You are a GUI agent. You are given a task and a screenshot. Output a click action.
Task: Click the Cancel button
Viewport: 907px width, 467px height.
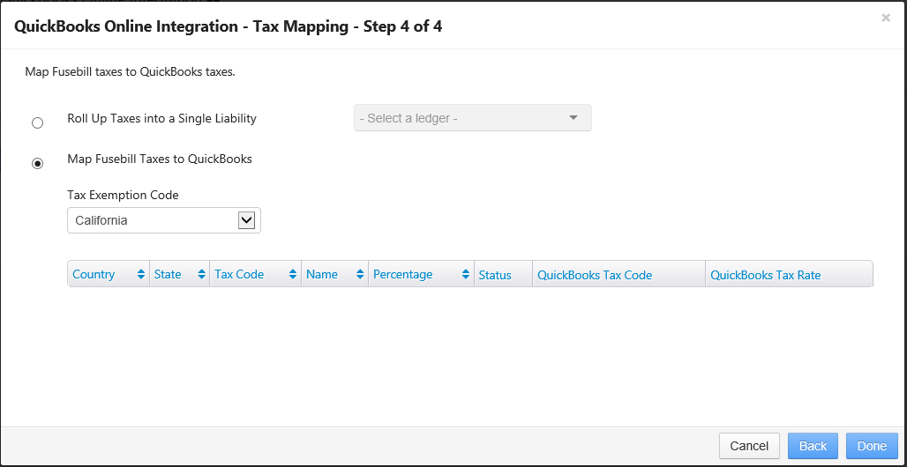tap(749, 446)
